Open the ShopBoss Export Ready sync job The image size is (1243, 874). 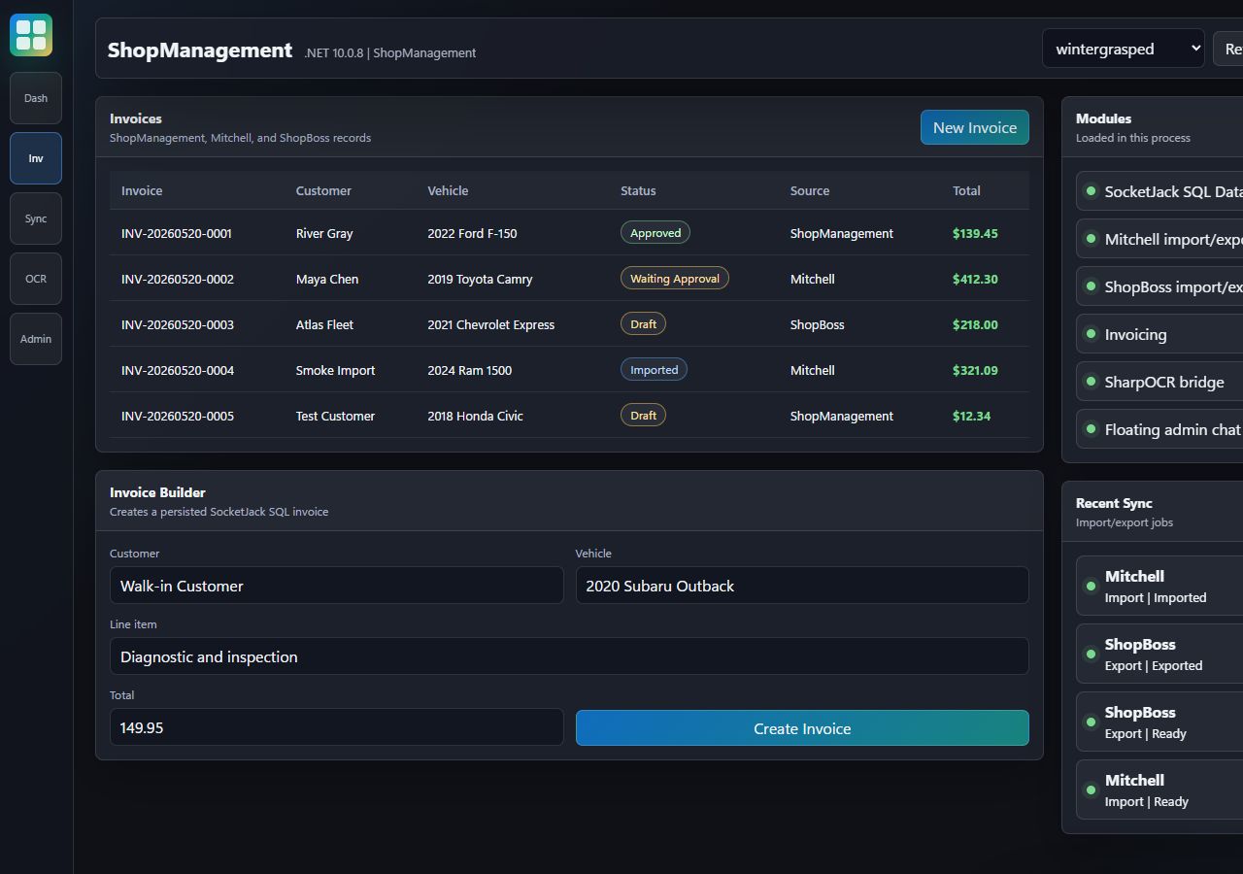click(1159, 722)
